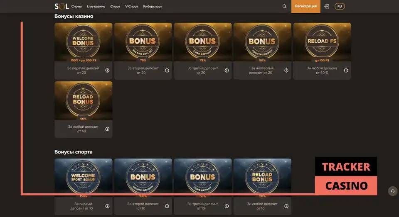This screenshot has height=217, width=399.
Task: Show info for first deposit casino bonus
Action: (107, 71)
